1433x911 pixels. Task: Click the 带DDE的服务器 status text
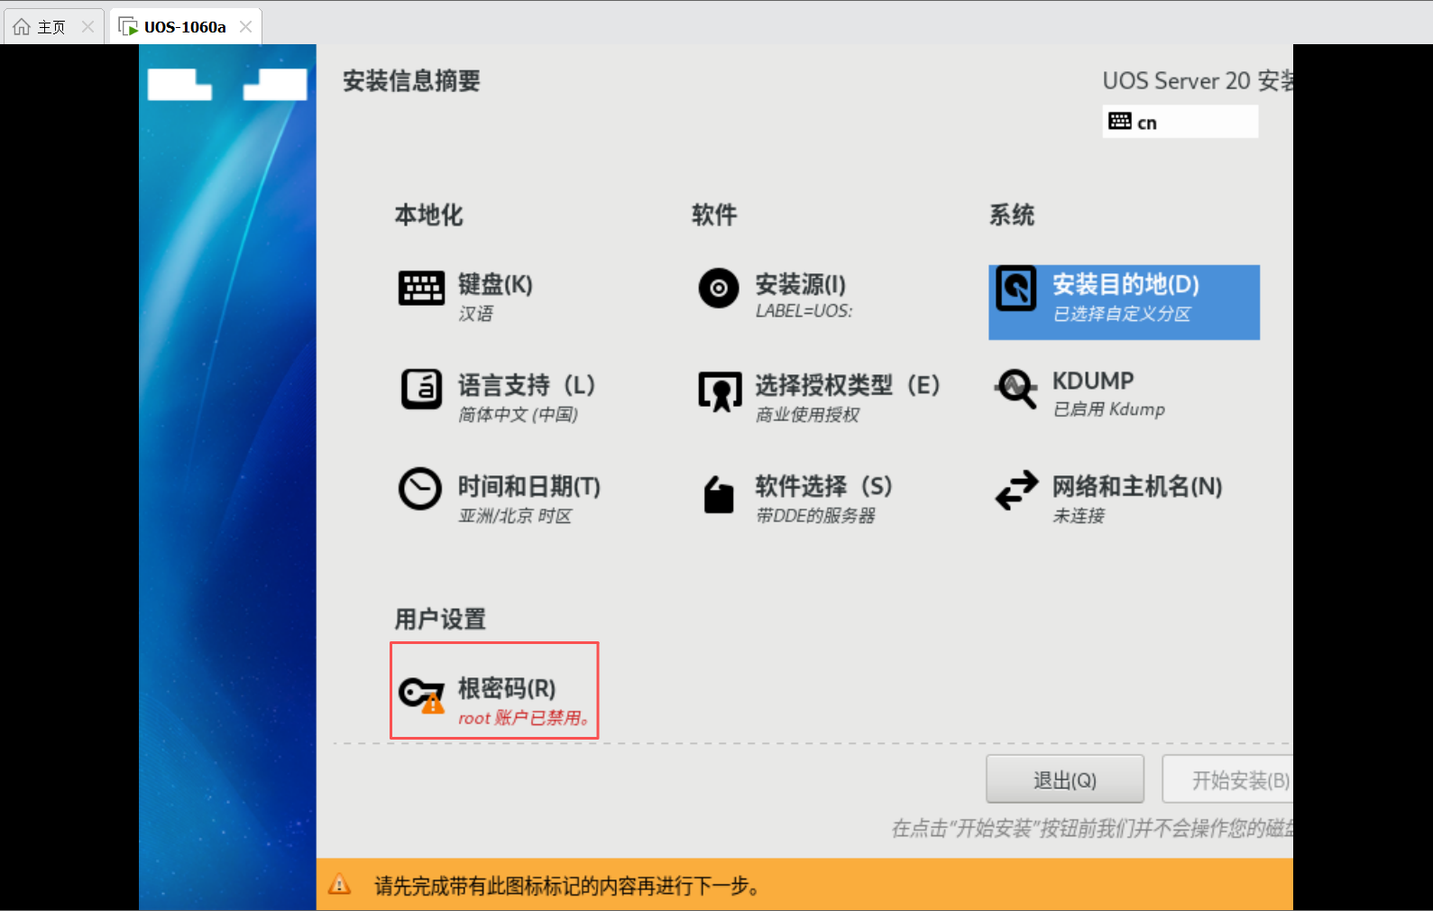click(x=815, y=516)
